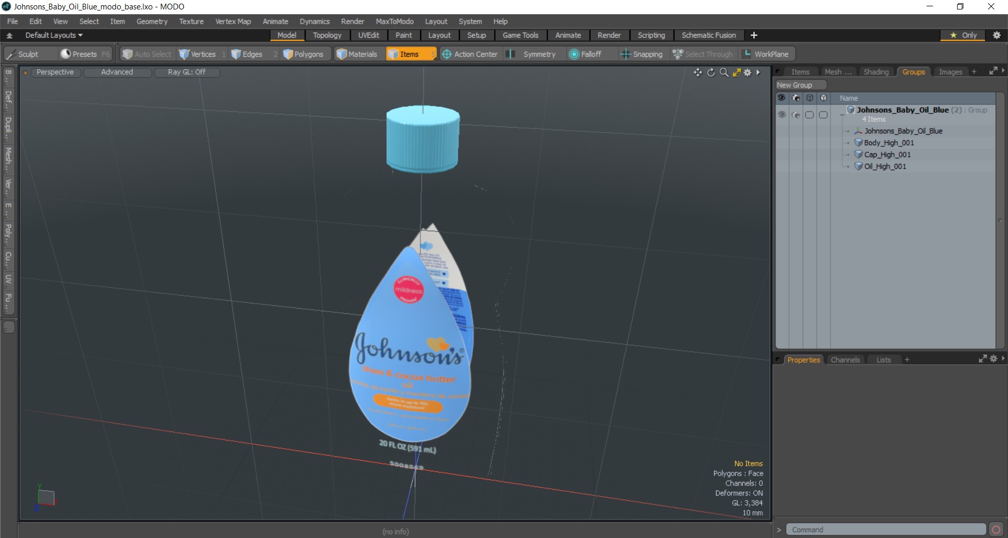
Task: Open Default Layouts dropdown
Action: pos(54,35)
